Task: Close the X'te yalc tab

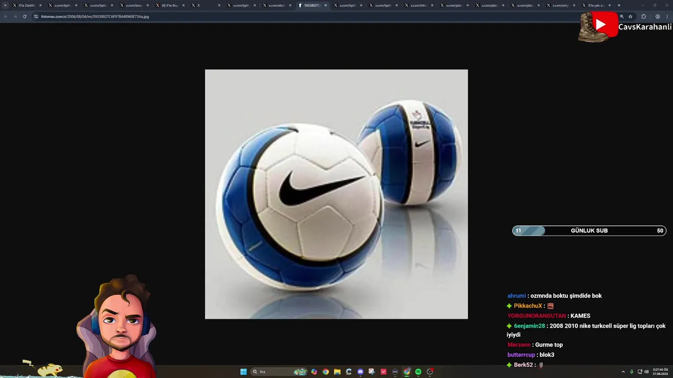Action: (x=610, y=5)
